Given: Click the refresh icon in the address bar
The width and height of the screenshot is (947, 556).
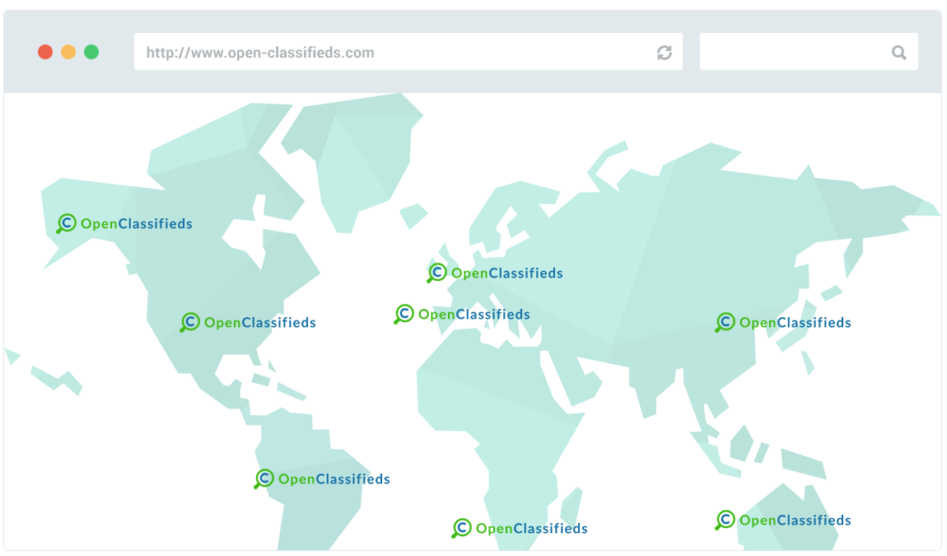Looking at the screenshot, I should tap(665, 53).
